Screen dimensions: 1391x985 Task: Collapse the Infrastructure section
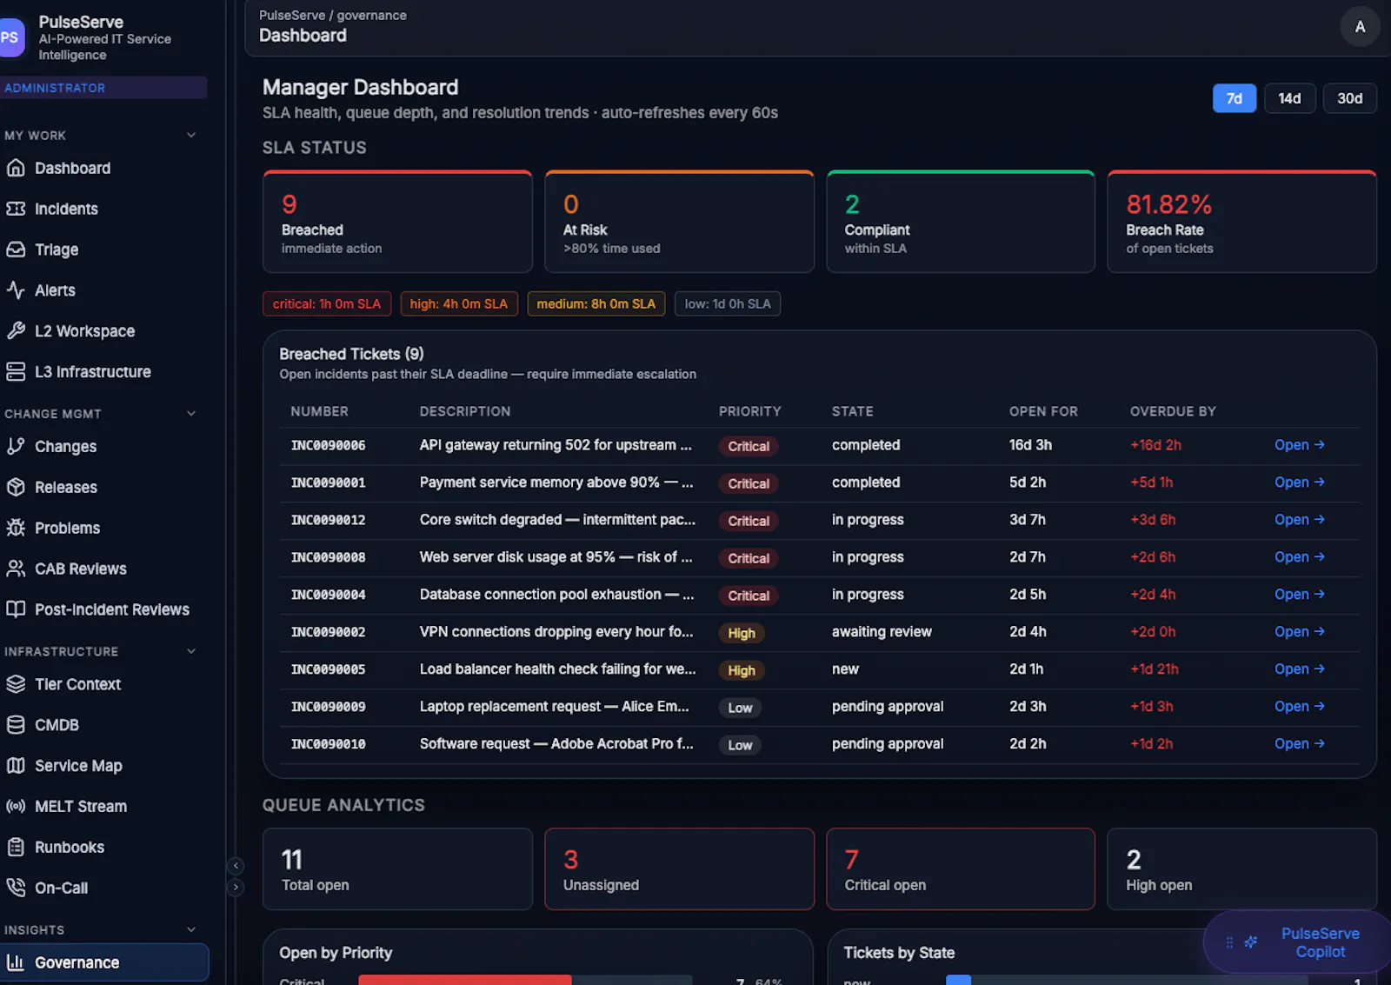191,651
